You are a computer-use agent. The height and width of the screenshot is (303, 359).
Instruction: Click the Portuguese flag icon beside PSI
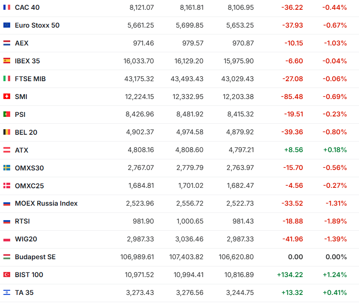click(7, 114)
